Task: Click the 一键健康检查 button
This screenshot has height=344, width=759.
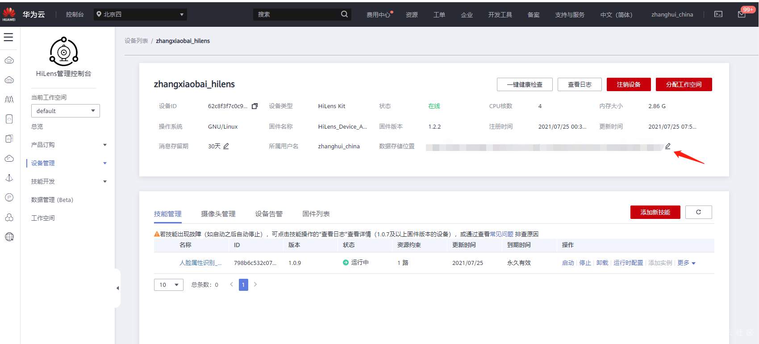Action: (525, 84)
